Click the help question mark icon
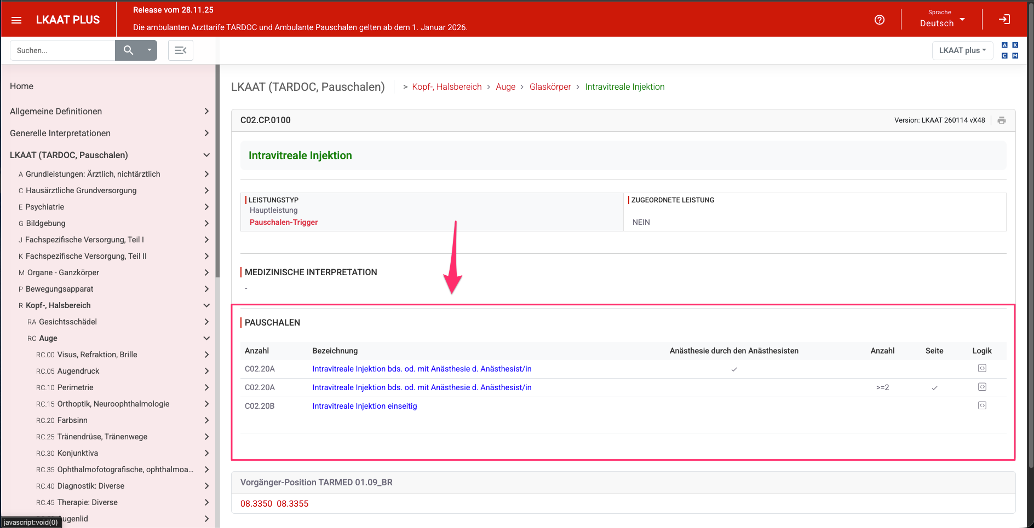This screenshot has width=1034, height=528. coord(879,20)
